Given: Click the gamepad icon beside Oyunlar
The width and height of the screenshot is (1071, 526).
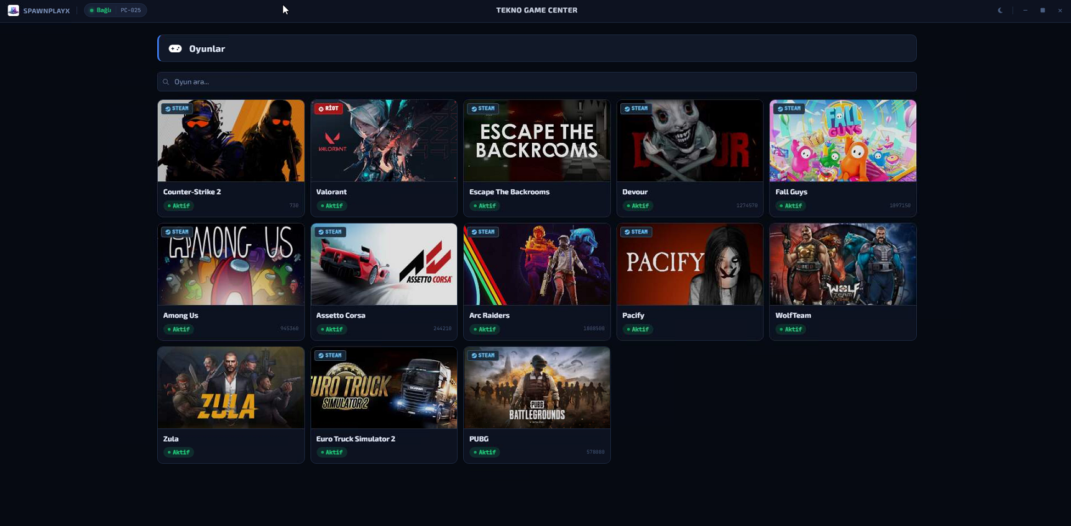Looking at the screenshot, I should (175, 48).
